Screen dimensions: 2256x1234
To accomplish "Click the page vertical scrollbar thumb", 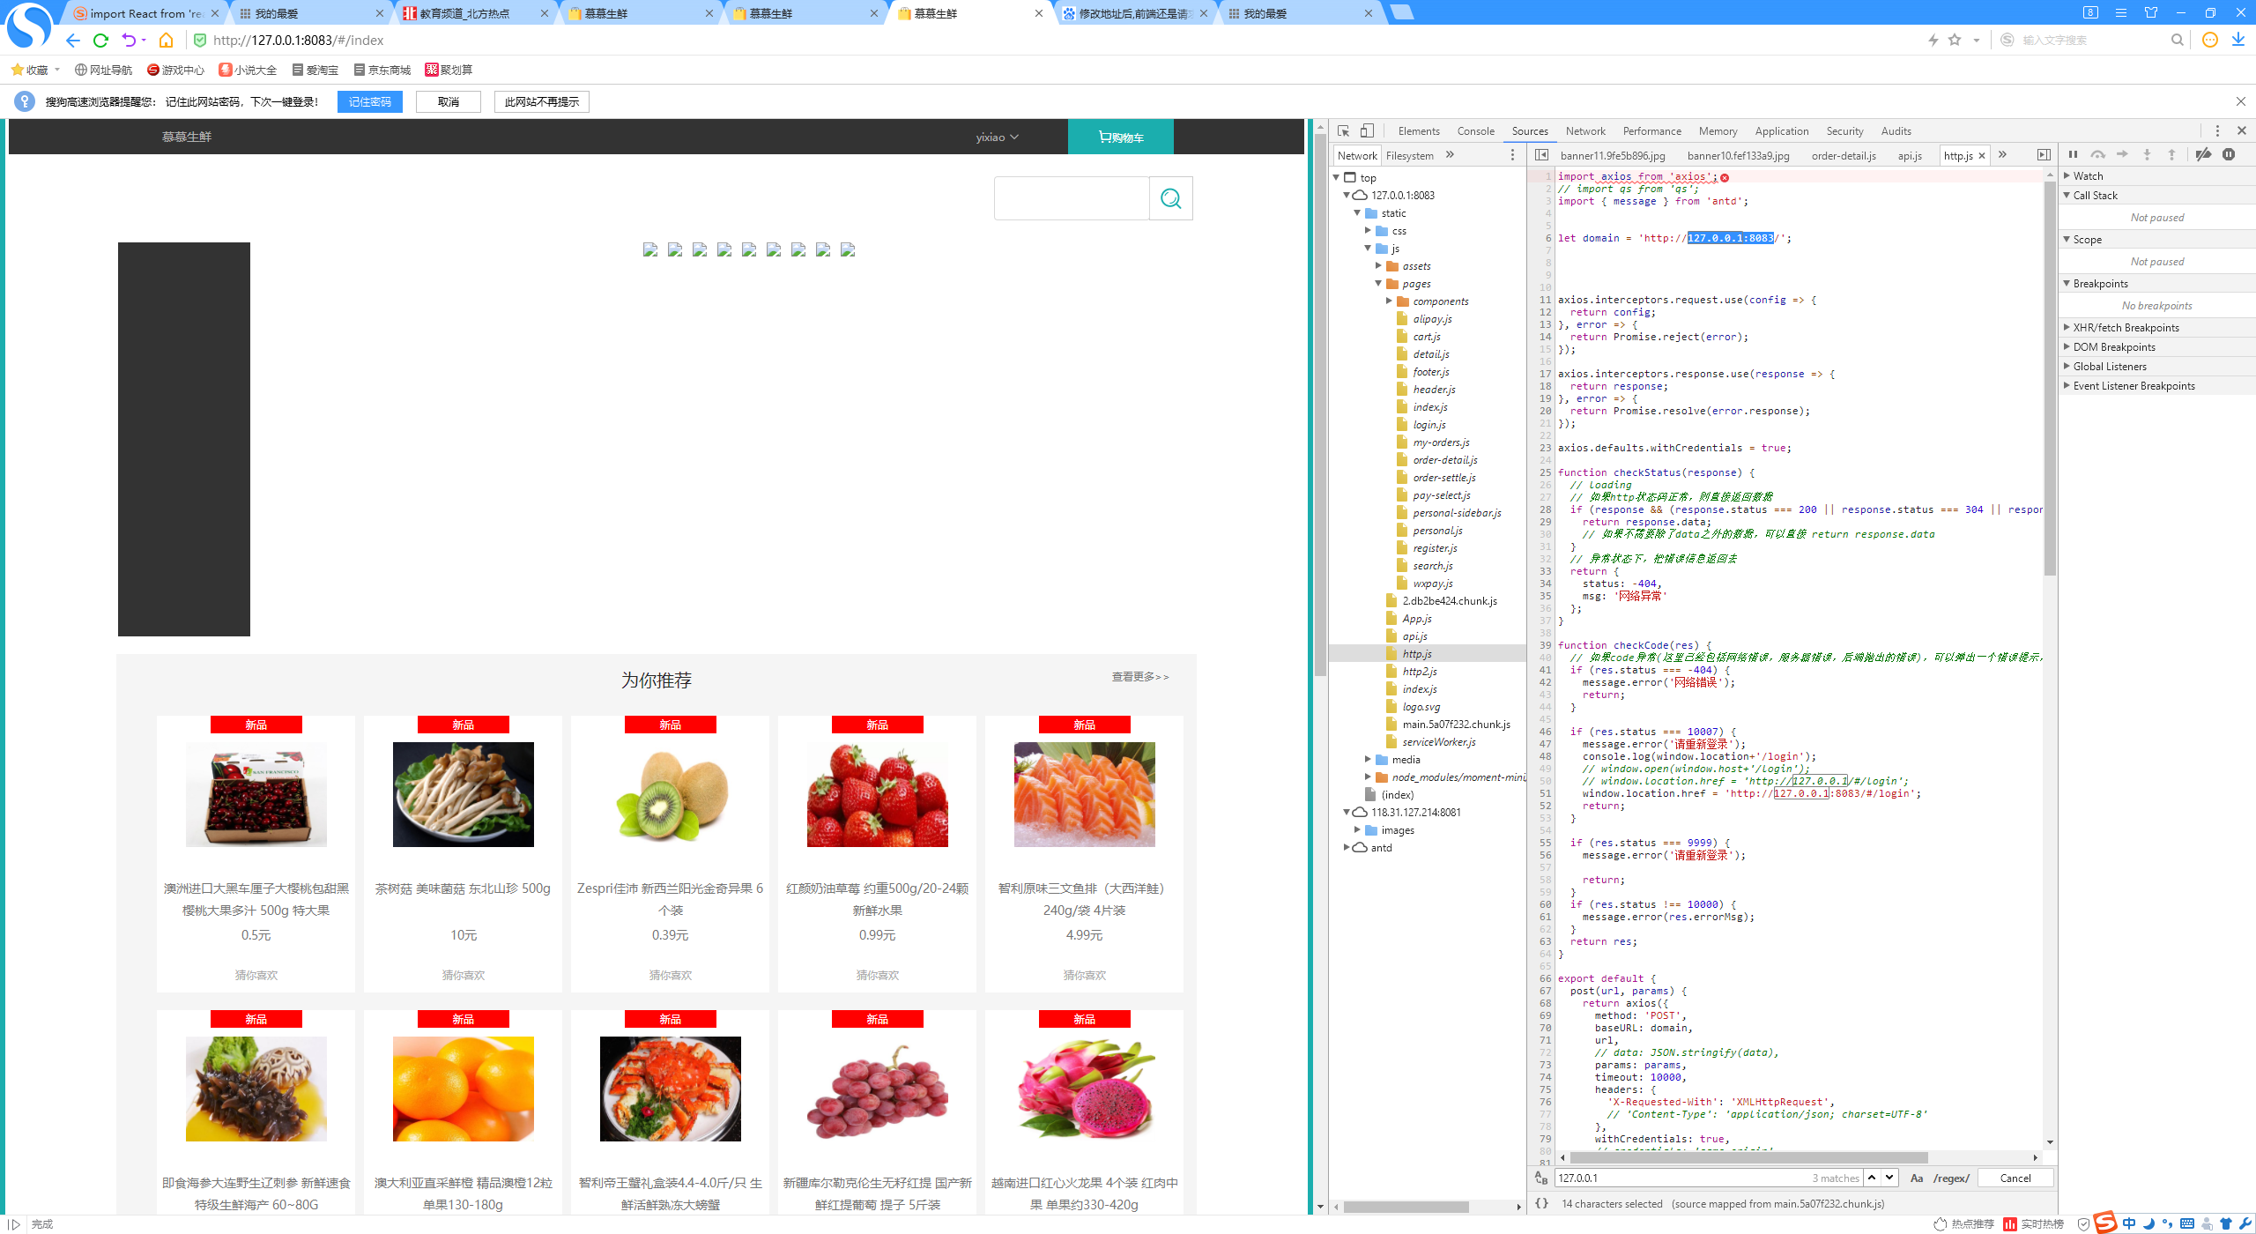I will pyautogui.click(x=1319, y=405).
